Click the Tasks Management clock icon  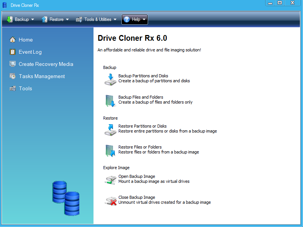pyautogui.click(x=13, y=76)
